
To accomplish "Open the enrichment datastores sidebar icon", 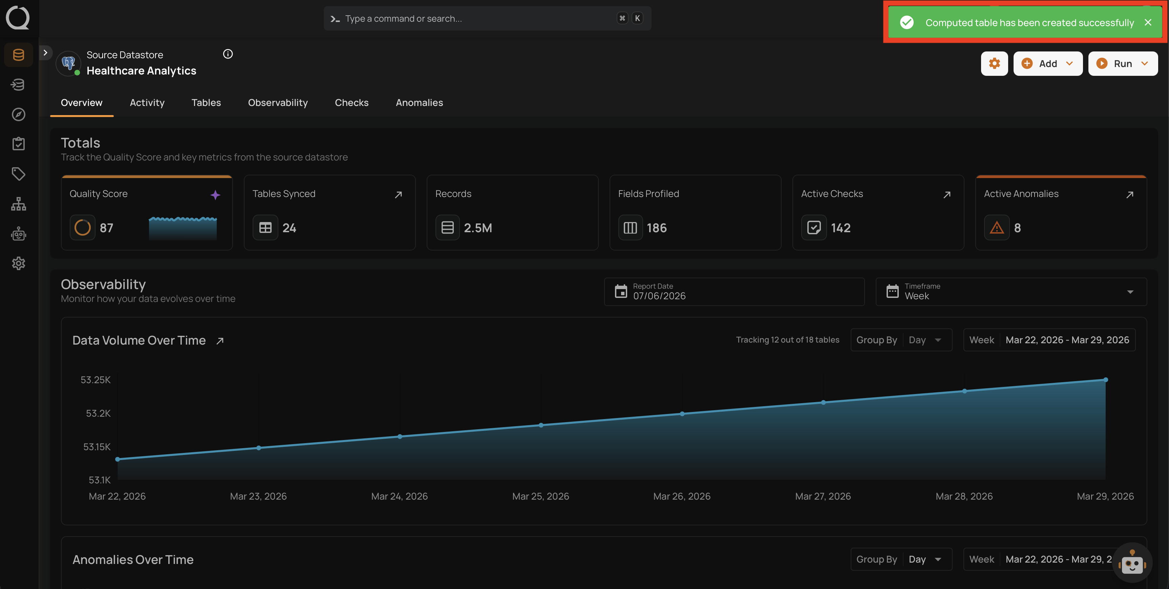I will point(19,84).
